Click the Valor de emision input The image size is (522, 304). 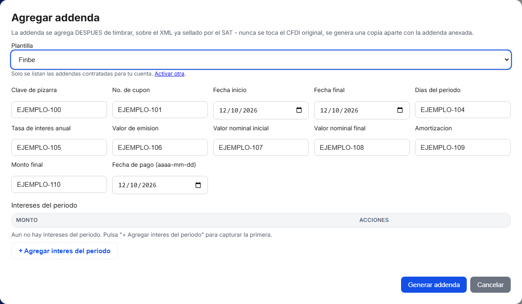[160, 148]
